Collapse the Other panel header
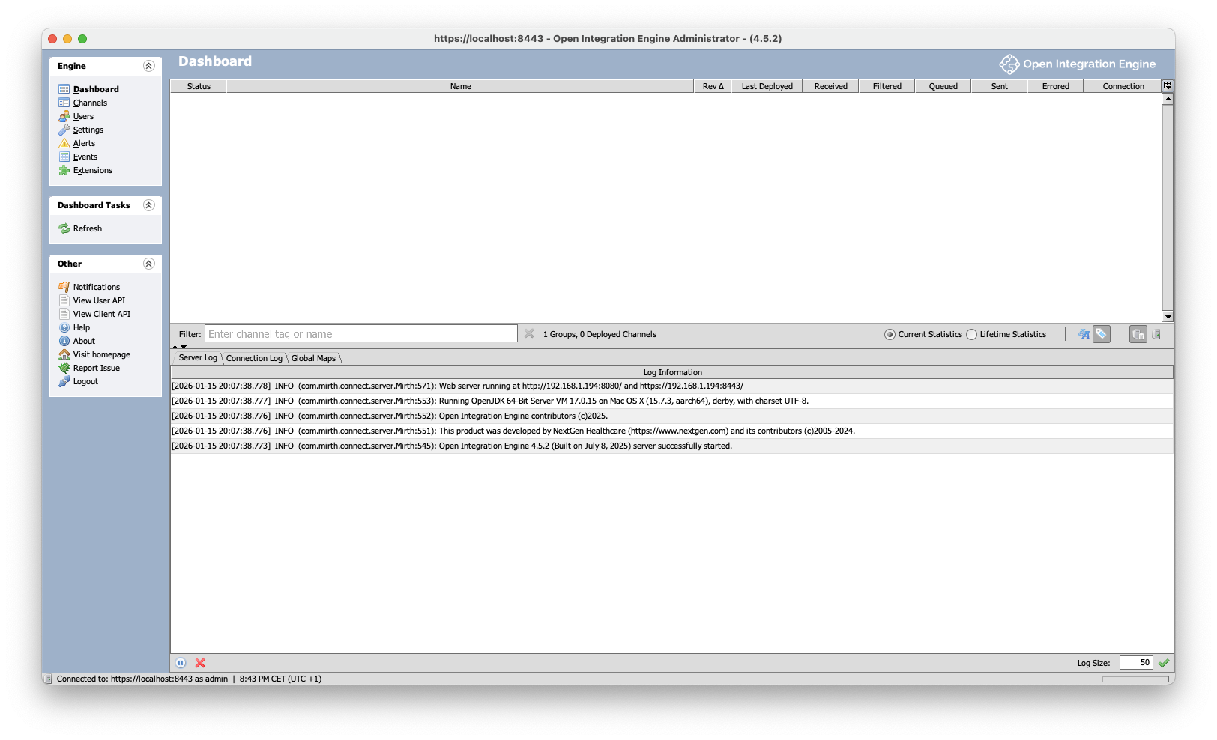This screenshot has width=1217, height=740. 148,264
